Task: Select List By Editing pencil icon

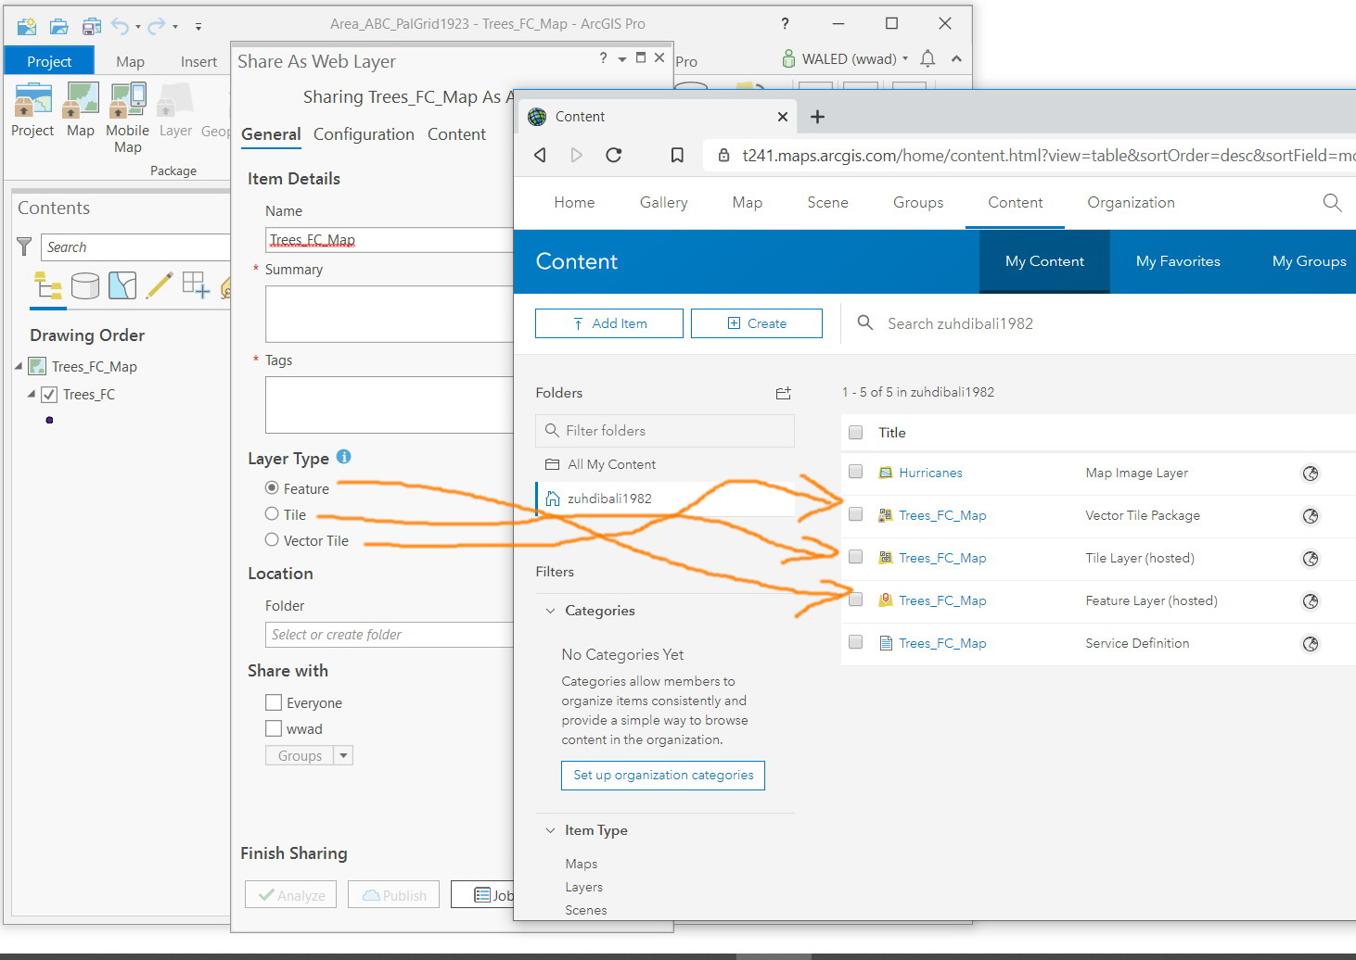Action: 159,285
